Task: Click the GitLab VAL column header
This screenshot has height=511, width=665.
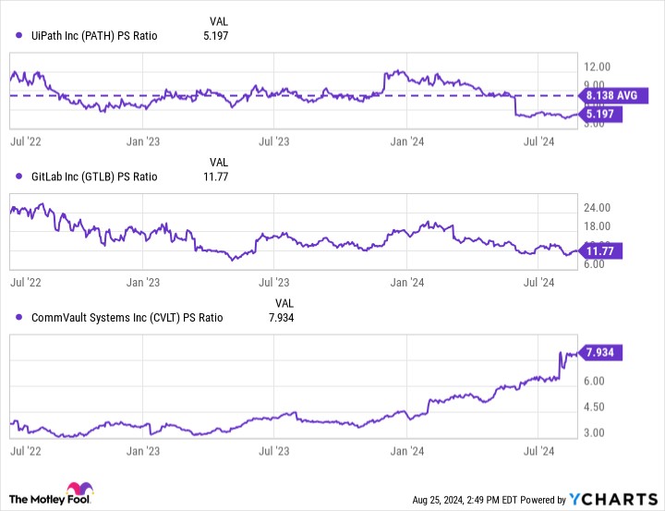Action: tap(219, 162)
